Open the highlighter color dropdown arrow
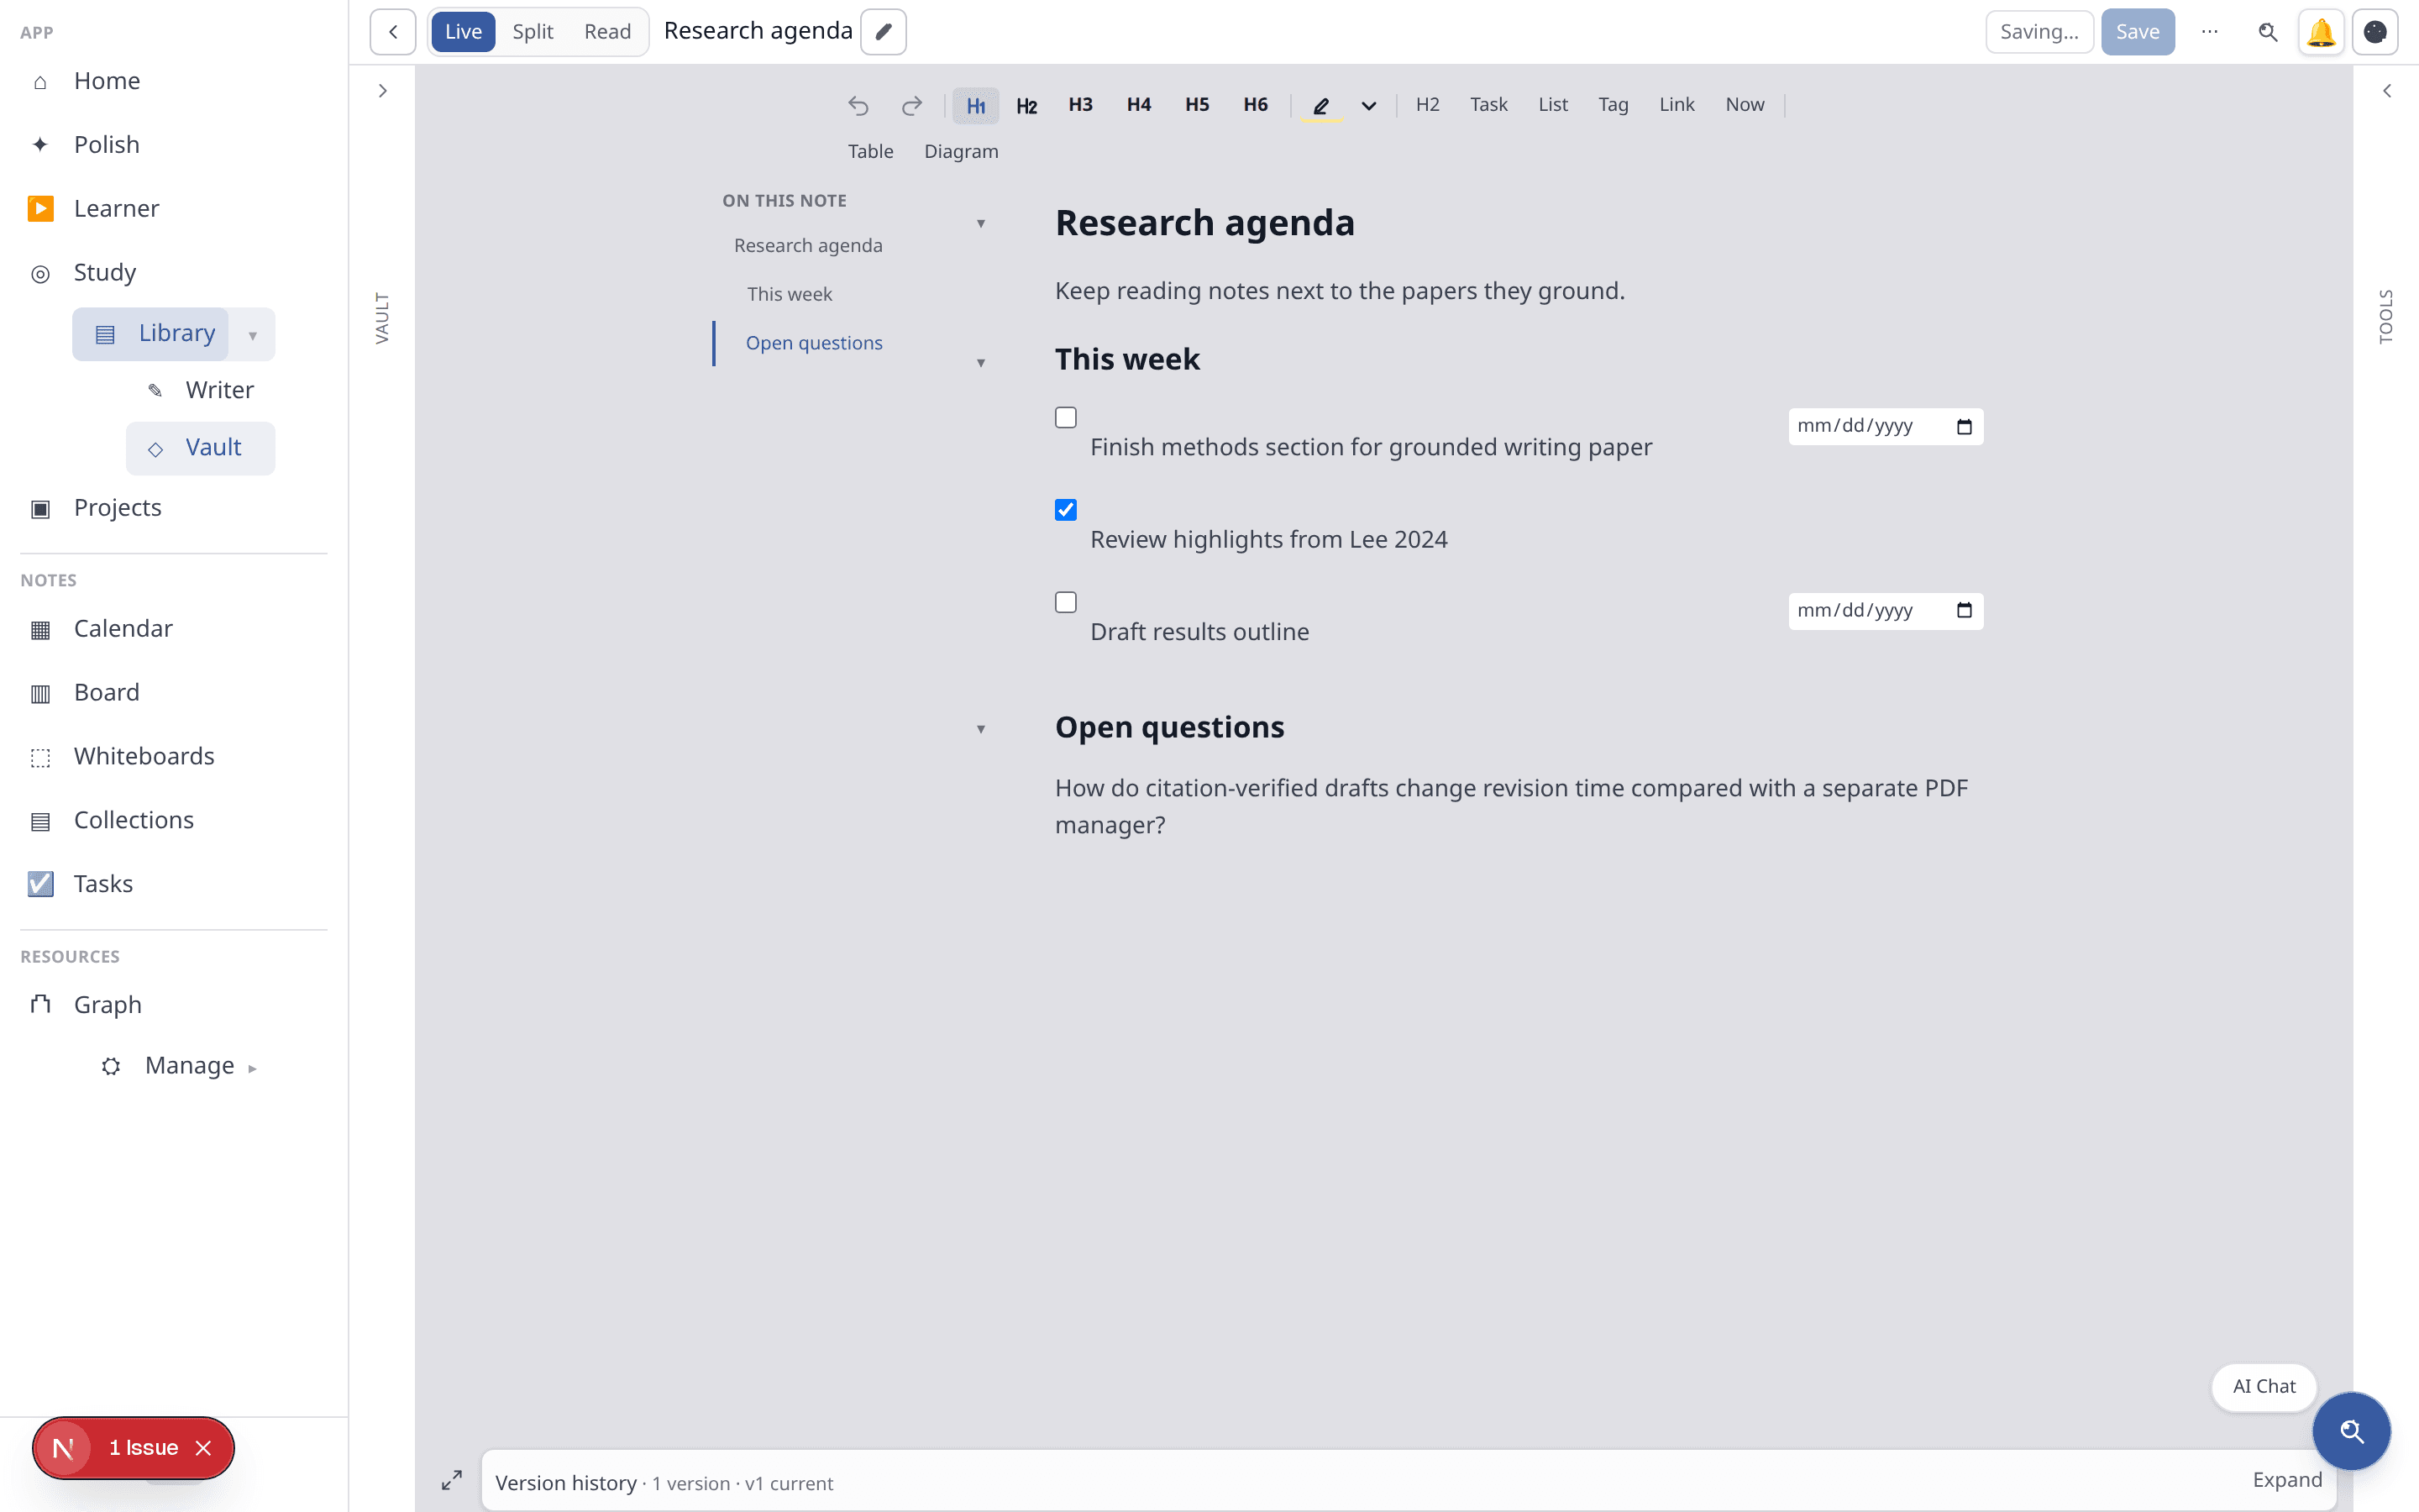The height and width of the screenshot is (1512, 2419). (x=1369, y=105)
